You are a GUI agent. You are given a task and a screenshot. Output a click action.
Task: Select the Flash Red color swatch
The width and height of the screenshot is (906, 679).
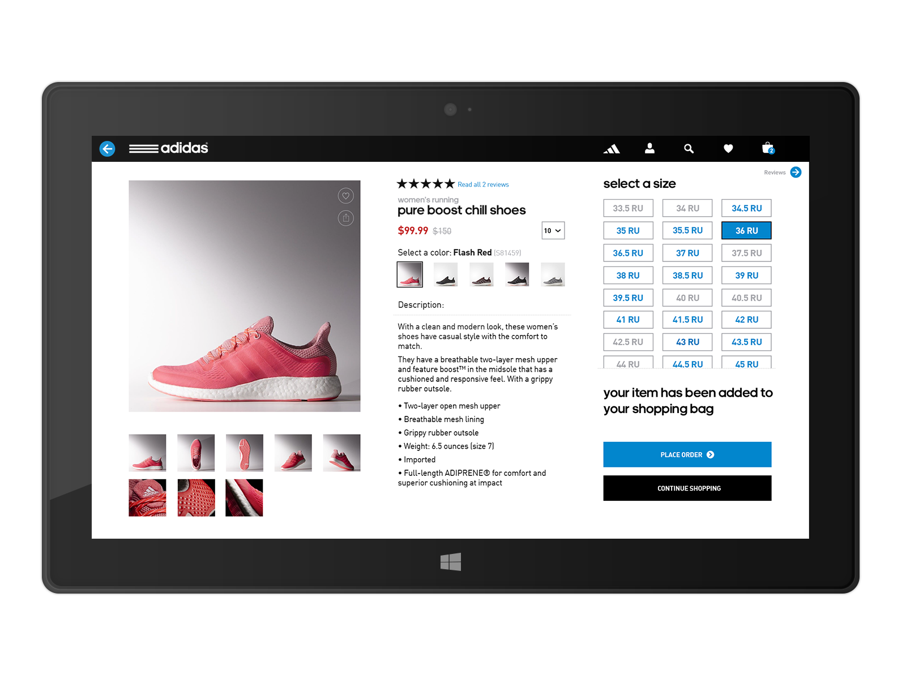(x=410, y=274)
